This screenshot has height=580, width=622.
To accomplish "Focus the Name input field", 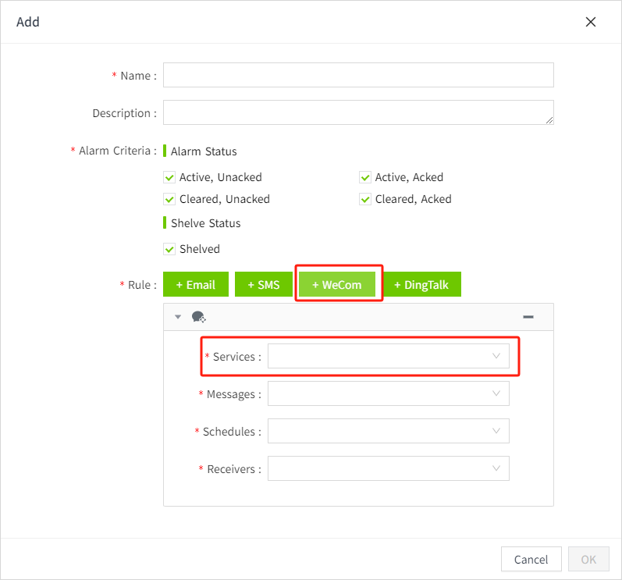I will pos(358,75).
